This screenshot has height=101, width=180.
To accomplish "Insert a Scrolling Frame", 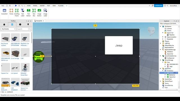I will coord(17,12).
